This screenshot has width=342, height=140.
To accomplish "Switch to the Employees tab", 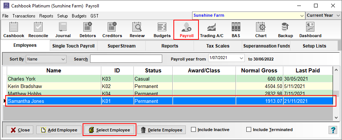I will tap(25, 45).
